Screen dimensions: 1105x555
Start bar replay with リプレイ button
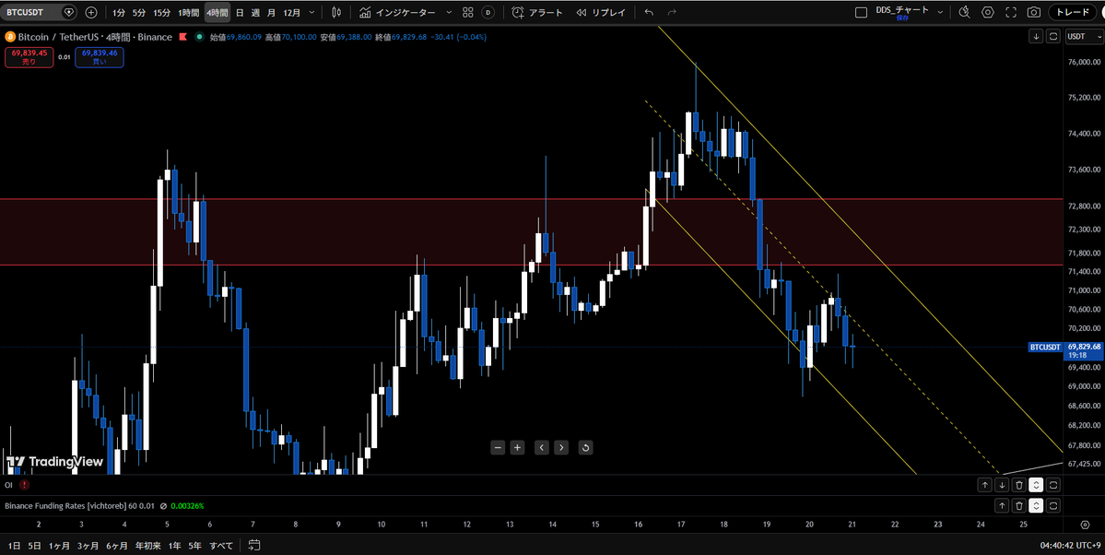point(600,13)
